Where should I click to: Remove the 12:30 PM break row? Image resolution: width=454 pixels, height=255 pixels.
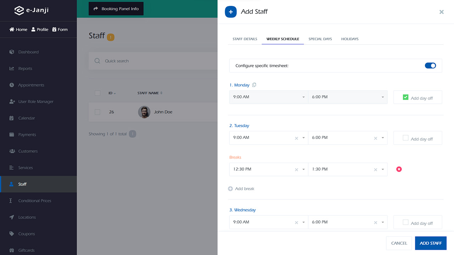pos(399,169)
